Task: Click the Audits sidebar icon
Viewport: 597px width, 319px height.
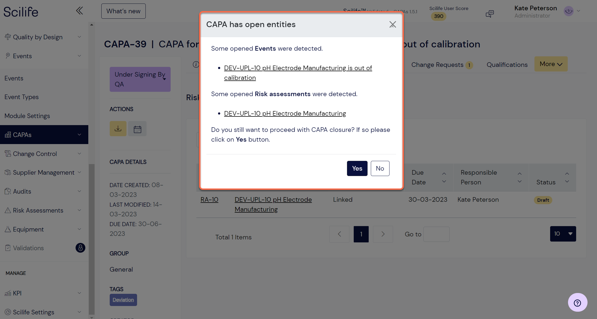Action: 8,191
